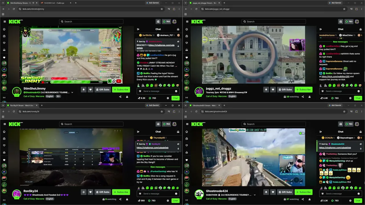
Task: Open the profile avatar in StimShotJimmy window header
Action: click(x=175, y=22)
